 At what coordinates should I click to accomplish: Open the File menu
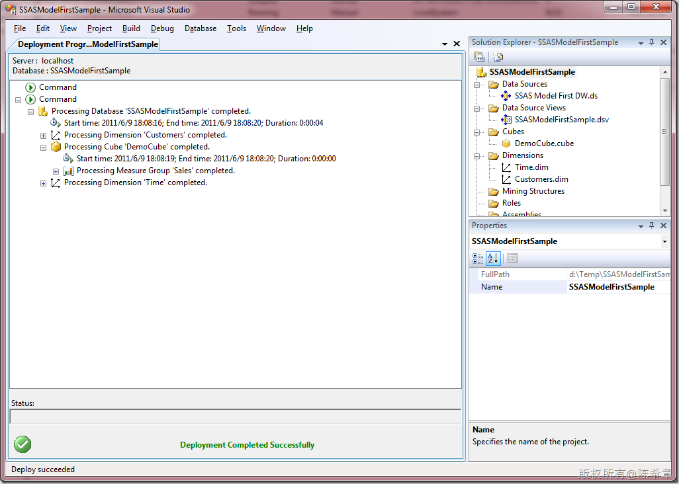point(20,28)
